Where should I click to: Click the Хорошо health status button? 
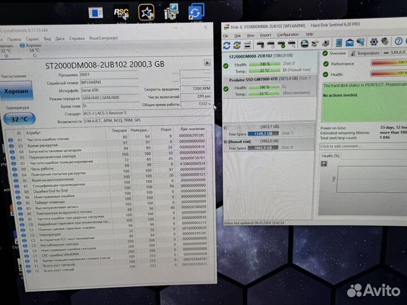click(16, 91)
